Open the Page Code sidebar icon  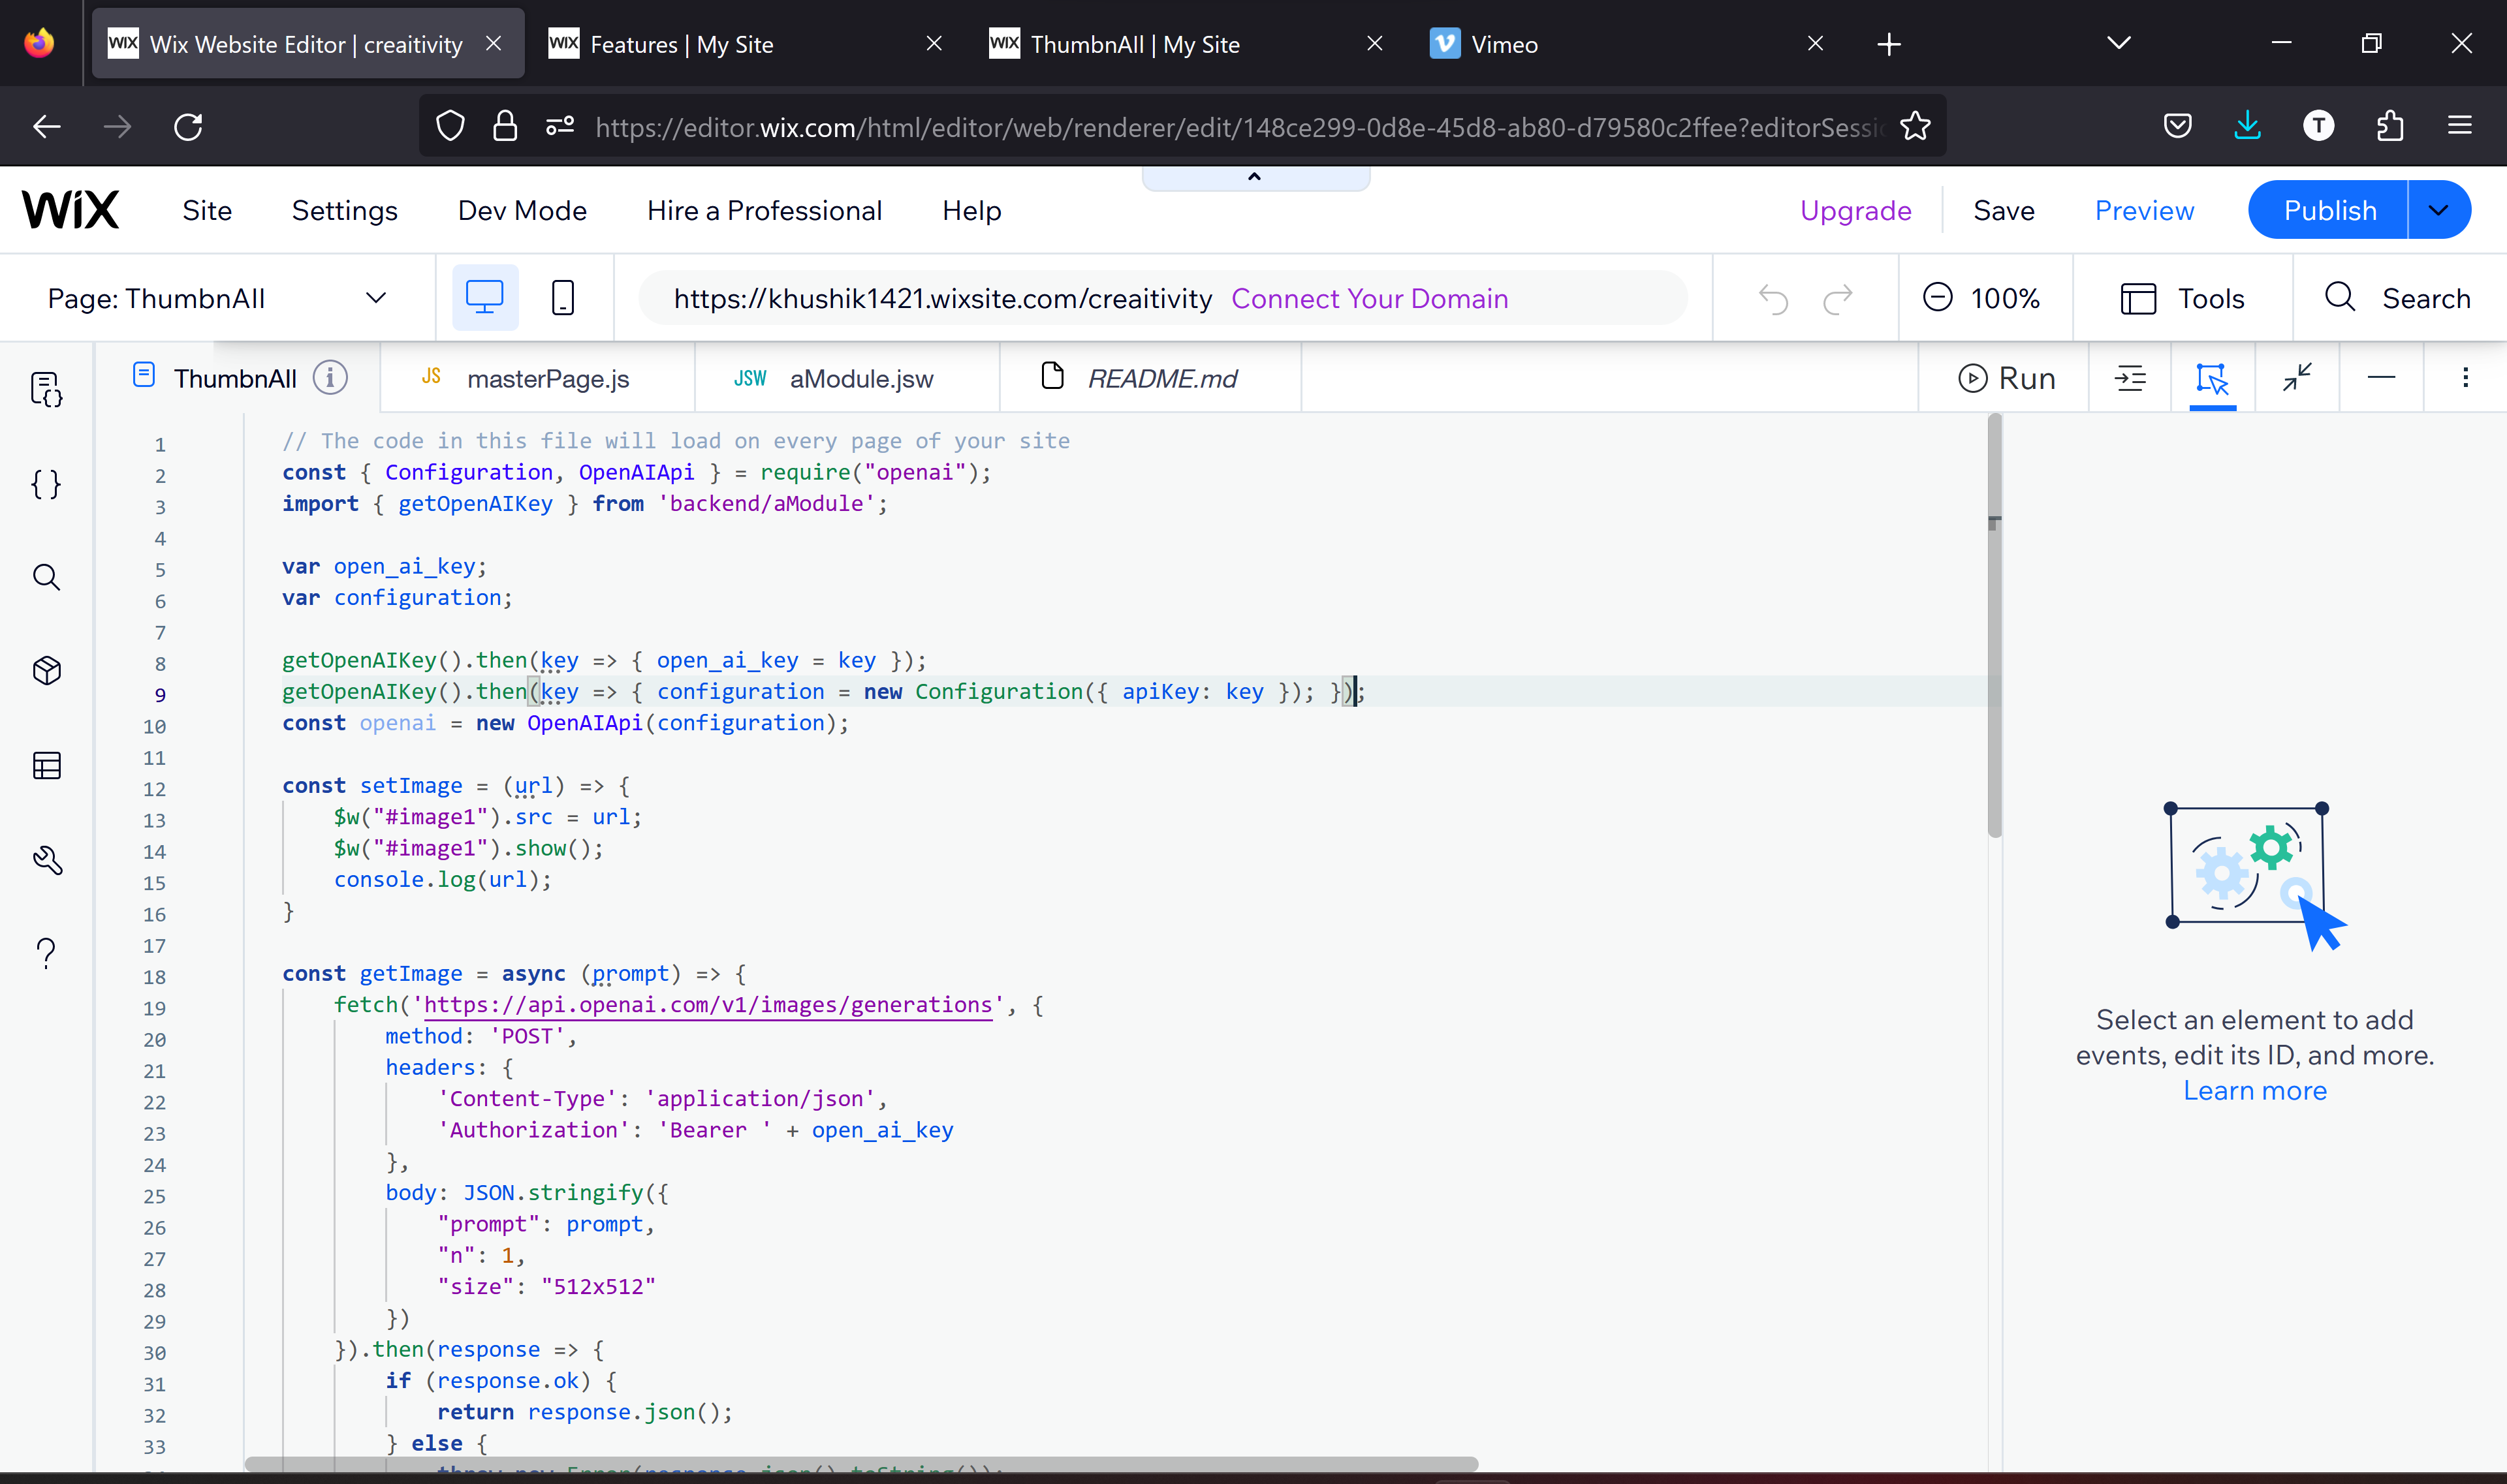46,389
